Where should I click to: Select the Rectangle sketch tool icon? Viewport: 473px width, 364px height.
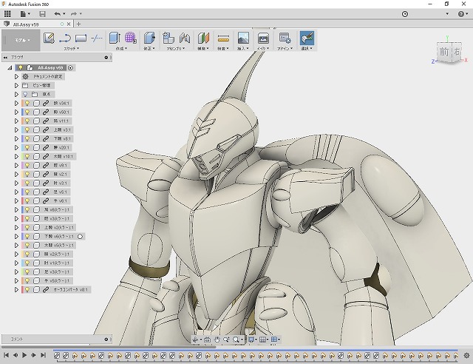point(81,38)
